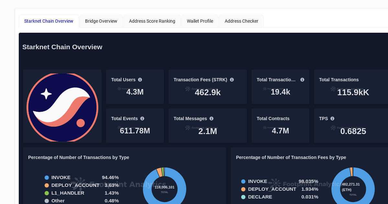Select the Address Score Ranking tab
The image size is (388, 204).
[152, 21]
